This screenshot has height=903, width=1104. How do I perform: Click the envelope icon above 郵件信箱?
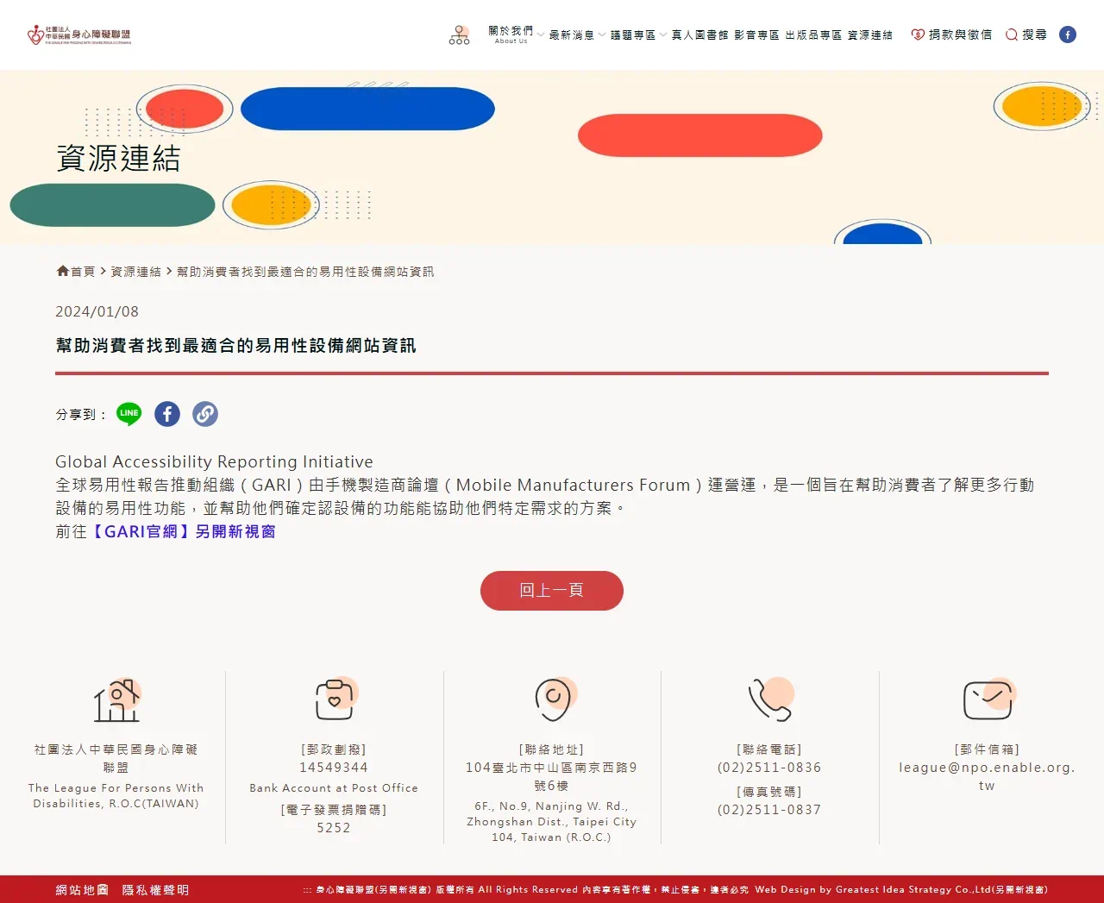[x=987, y=699]
